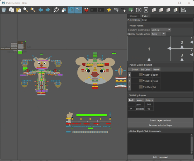
Task: Click the Picker Name field containing Bear
Action: (167, 20)
